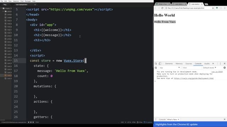Image resolution: width=227 pixels, height=127 pixels.
Task: Click the site info icon in address bar
Action: tap(166, 8)
